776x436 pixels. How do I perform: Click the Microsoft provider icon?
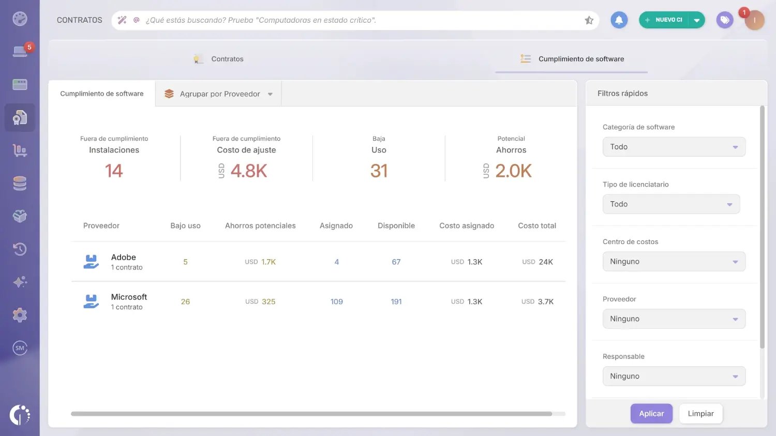91,302
